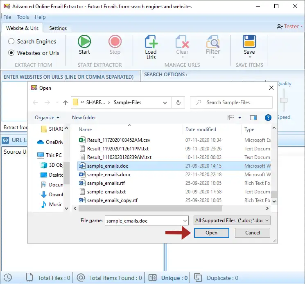The width and height of the screenshot is (305, 284).
Task: Select the Websites or Urls radio button
Action: (11, 53)
